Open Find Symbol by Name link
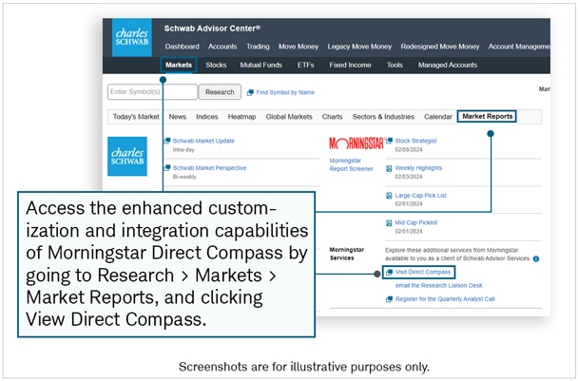 coord(285,92)
